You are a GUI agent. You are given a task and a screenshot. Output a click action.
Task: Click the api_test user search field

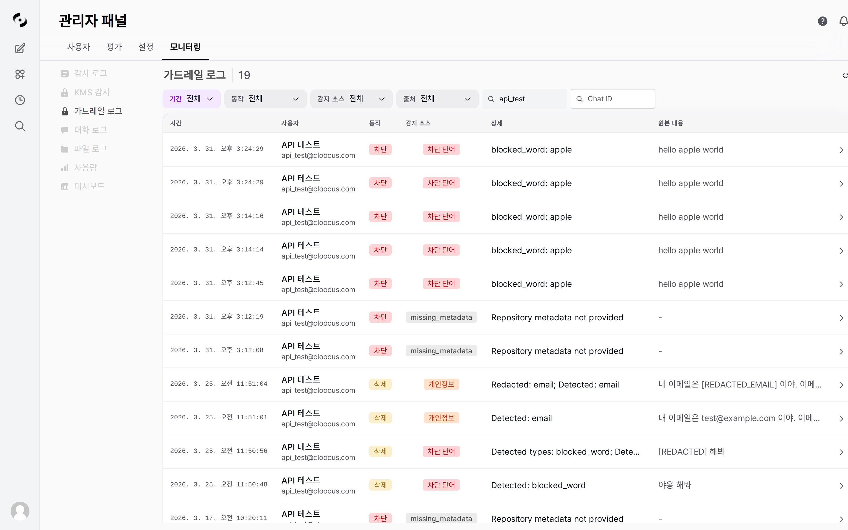(x=525, y=99)
